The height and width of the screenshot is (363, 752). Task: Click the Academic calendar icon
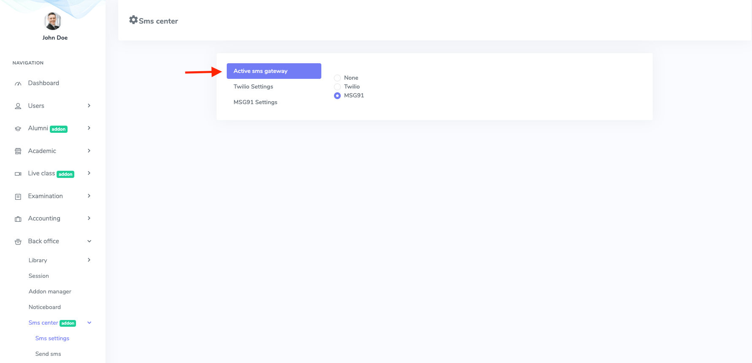tap(18, 151)
